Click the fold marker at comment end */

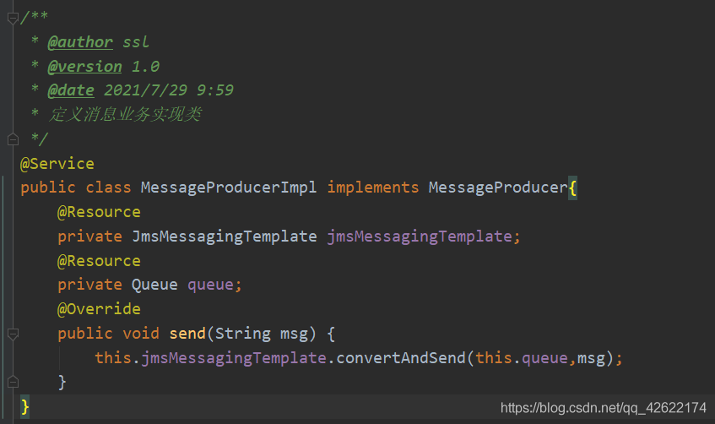pos(12,138)
